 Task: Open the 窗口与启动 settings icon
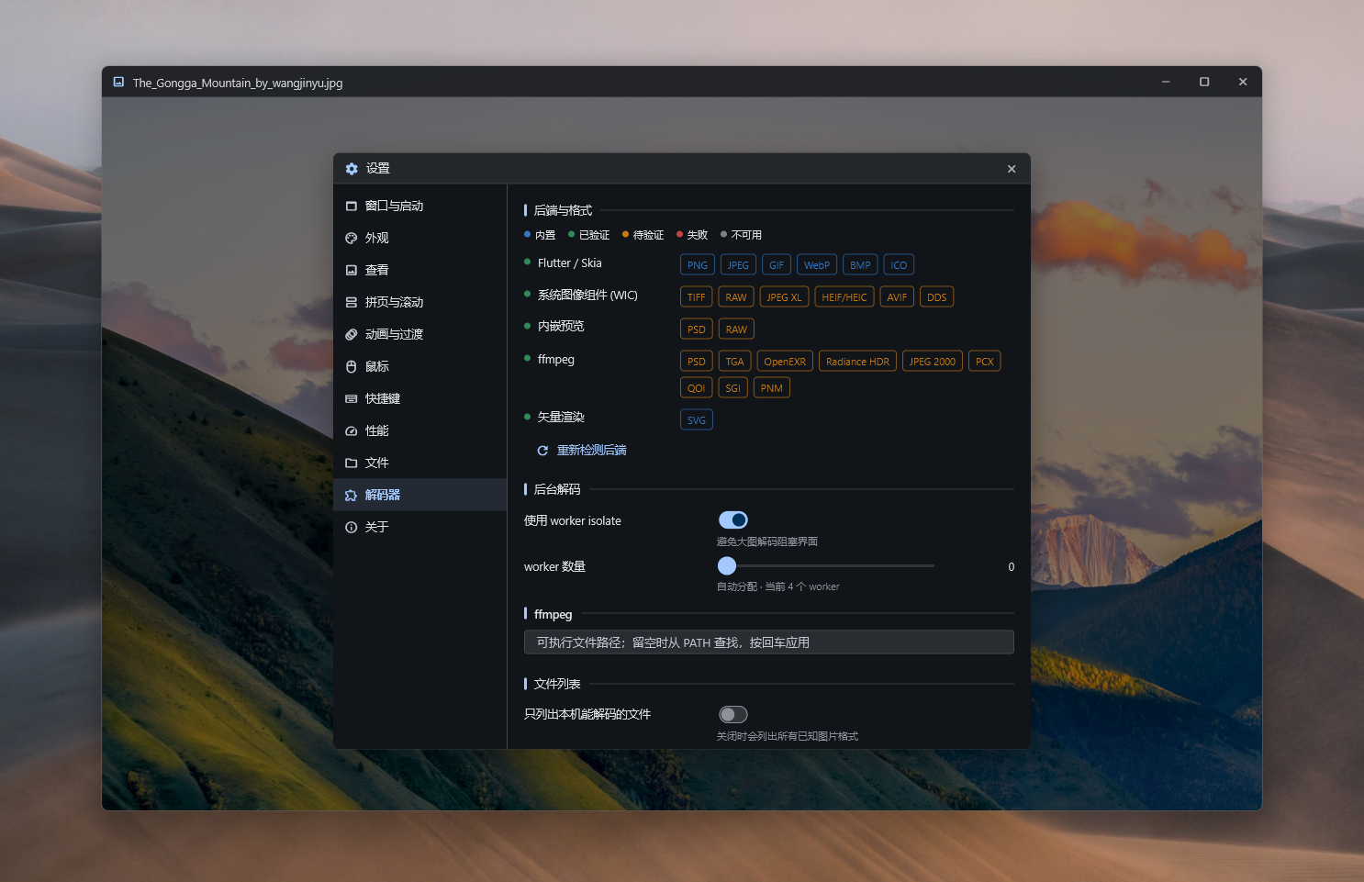pyautogui.click(x=351, y=206)
